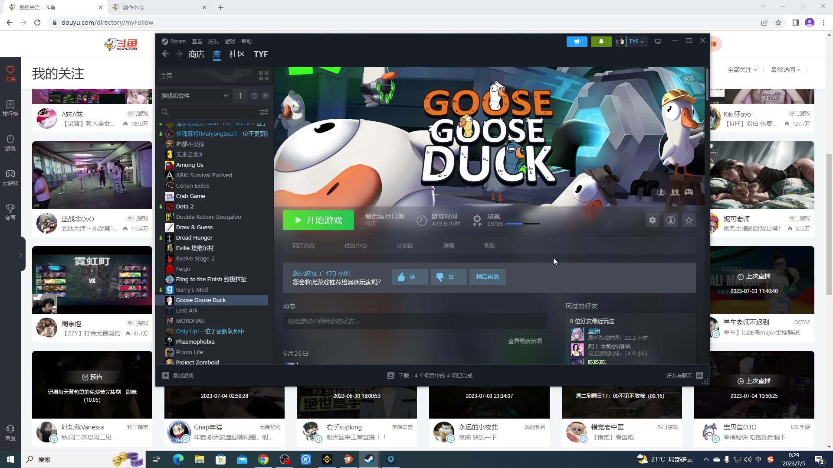Click 否 to not recommend

[x=449, y=277]
